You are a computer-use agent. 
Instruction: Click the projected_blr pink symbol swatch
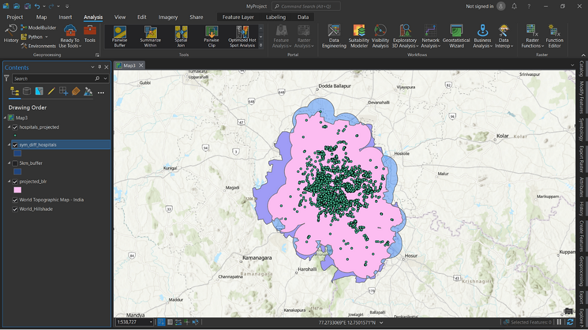17,190
